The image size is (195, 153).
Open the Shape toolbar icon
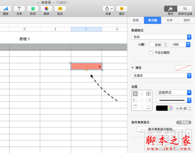pos(33,9)
